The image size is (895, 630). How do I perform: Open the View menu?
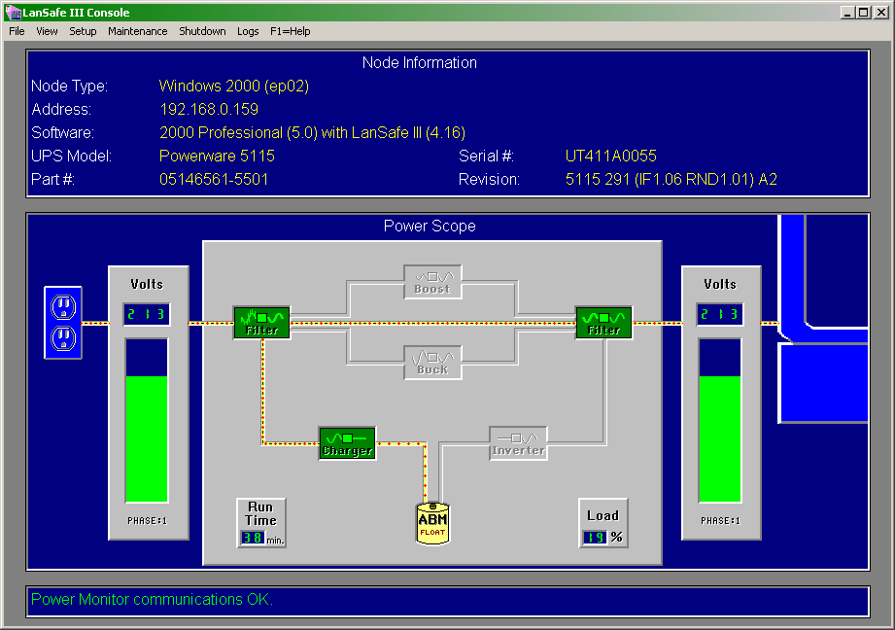(47, 31)
